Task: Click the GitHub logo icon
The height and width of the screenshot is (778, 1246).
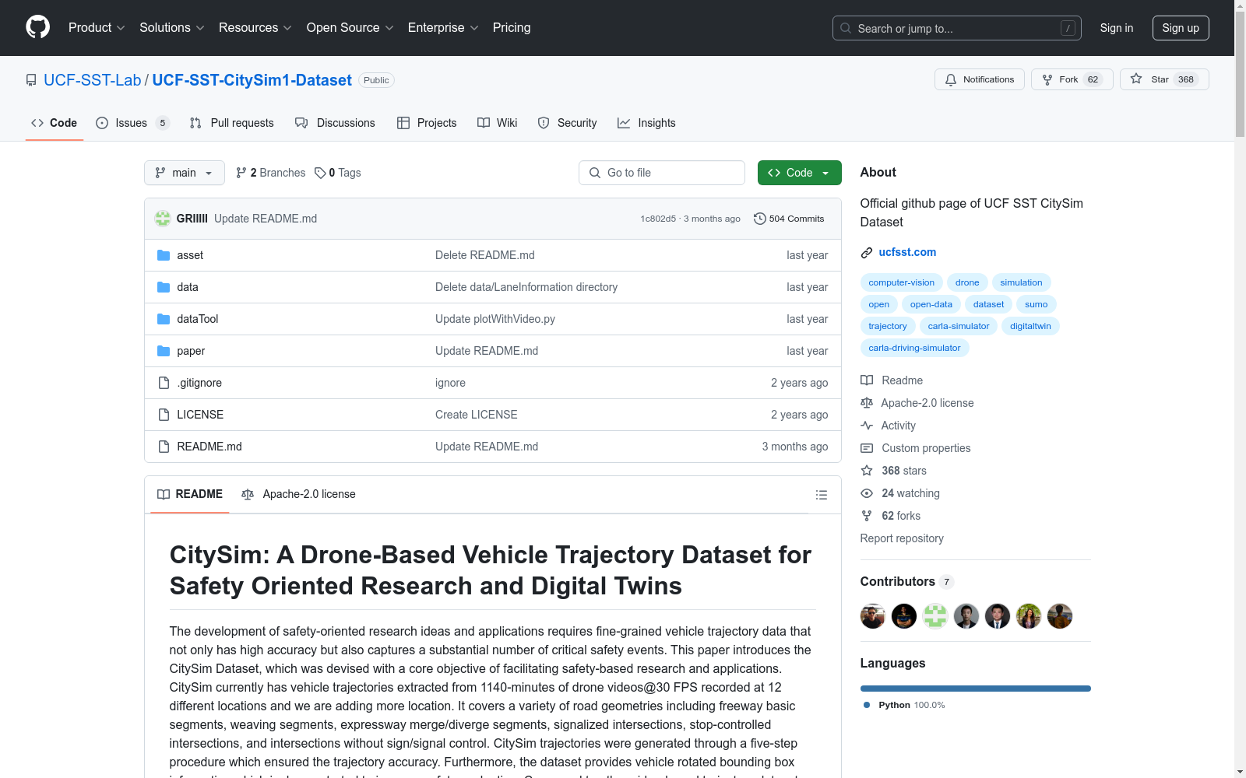Action: [x=37, y=27]
